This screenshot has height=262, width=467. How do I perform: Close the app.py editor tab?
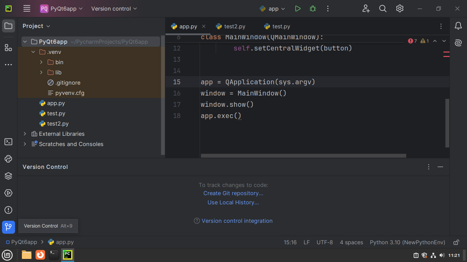(x=204, y=26)
